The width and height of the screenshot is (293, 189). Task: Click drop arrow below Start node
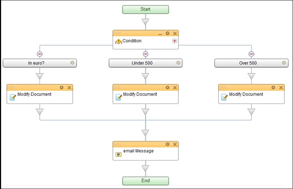click(x=145, y=22)
